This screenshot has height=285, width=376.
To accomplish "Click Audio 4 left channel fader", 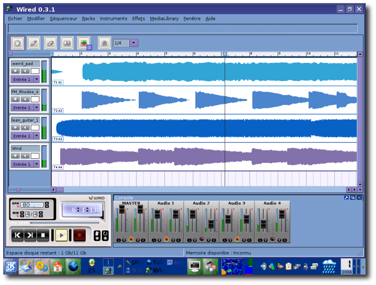I will point(264,224).
